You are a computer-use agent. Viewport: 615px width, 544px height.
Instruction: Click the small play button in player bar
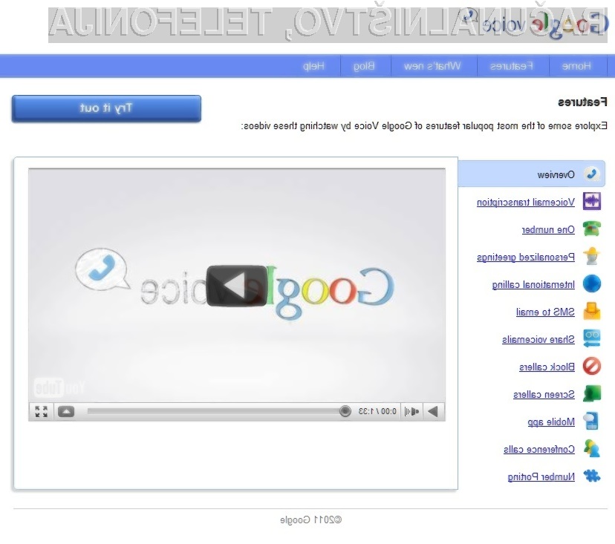tap(434, 412)
